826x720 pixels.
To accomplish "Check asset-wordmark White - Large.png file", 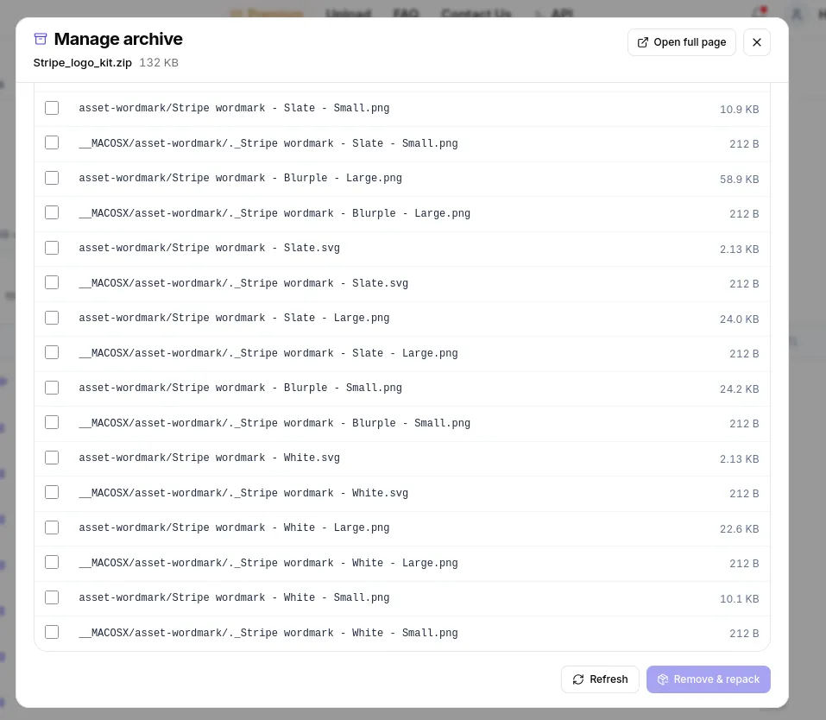I will point(52,527).
